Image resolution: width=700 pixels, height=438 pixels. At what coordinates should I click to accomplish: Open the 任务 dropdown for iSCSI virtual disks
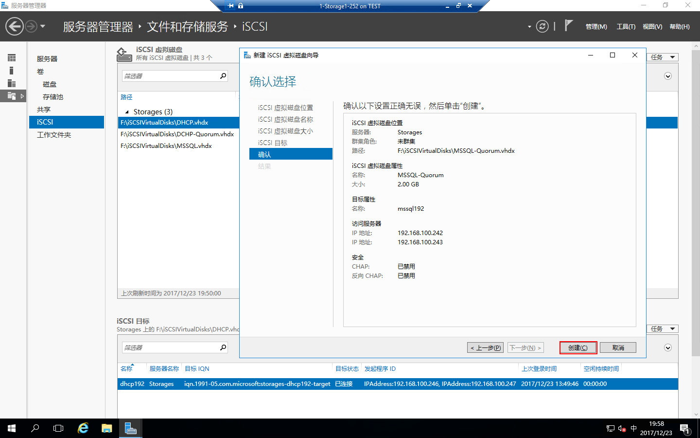(663, 57)
